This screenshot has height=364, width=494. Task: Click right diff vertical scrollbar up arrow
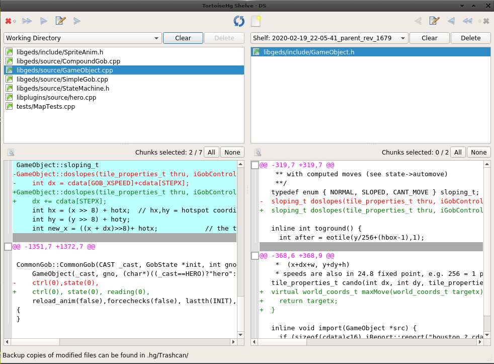pyautogui.click(x=487, y=164)
